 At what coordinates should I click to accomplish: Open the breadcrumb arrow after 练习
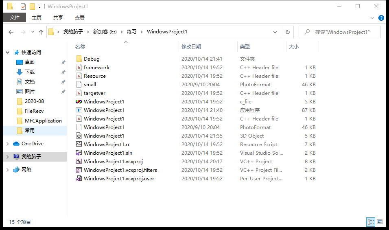coord(142,32)
